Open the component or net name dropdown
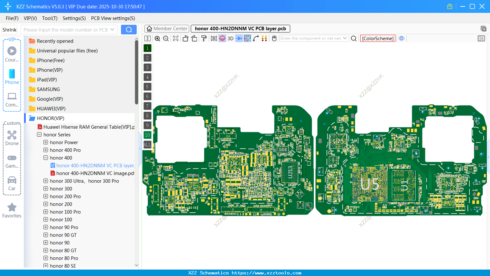 [345, 38]
